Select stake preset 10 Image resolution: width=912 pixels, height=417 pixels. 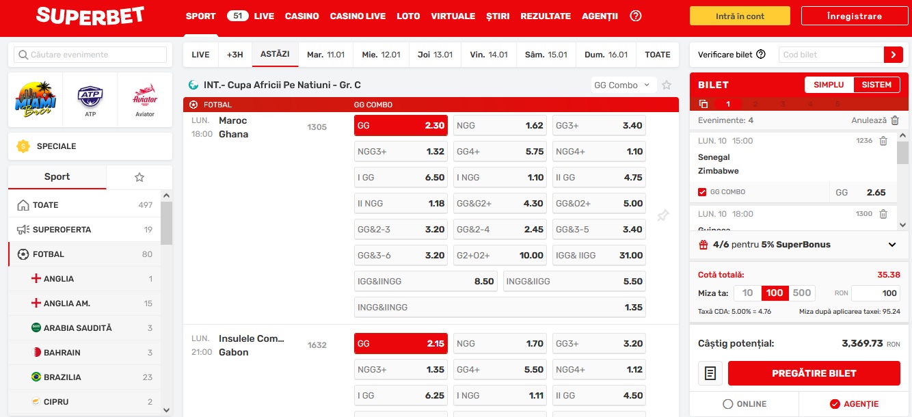[748, 293]
